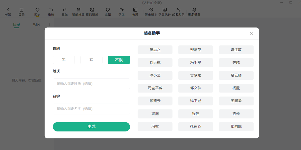Open the 主题 theme picker
The image size is (301, 150).
click(x=108, y=11)
